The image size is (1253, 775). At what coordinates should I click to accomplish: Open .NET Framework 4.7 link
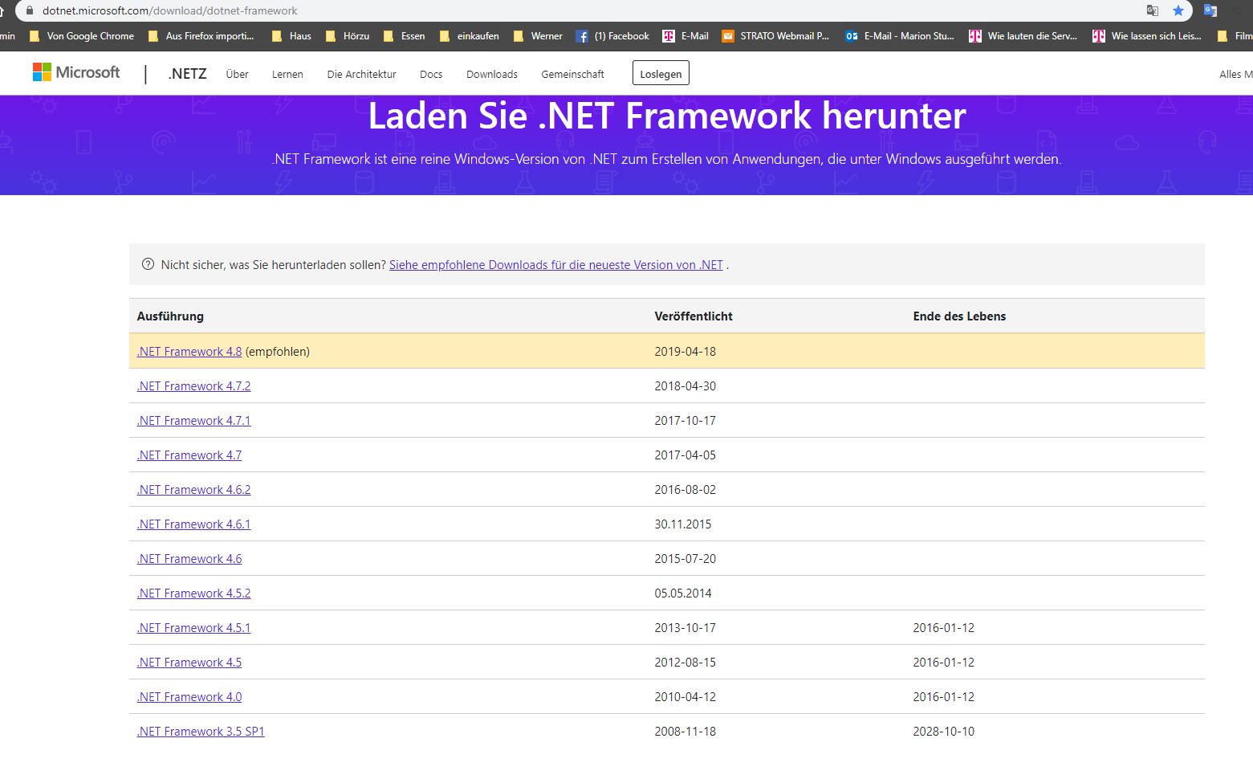(189, 455)
